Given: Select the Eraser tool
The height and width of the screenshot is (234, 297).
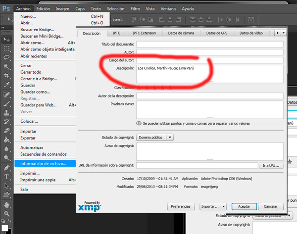Looking at the screenshot, I should point(6,131).
